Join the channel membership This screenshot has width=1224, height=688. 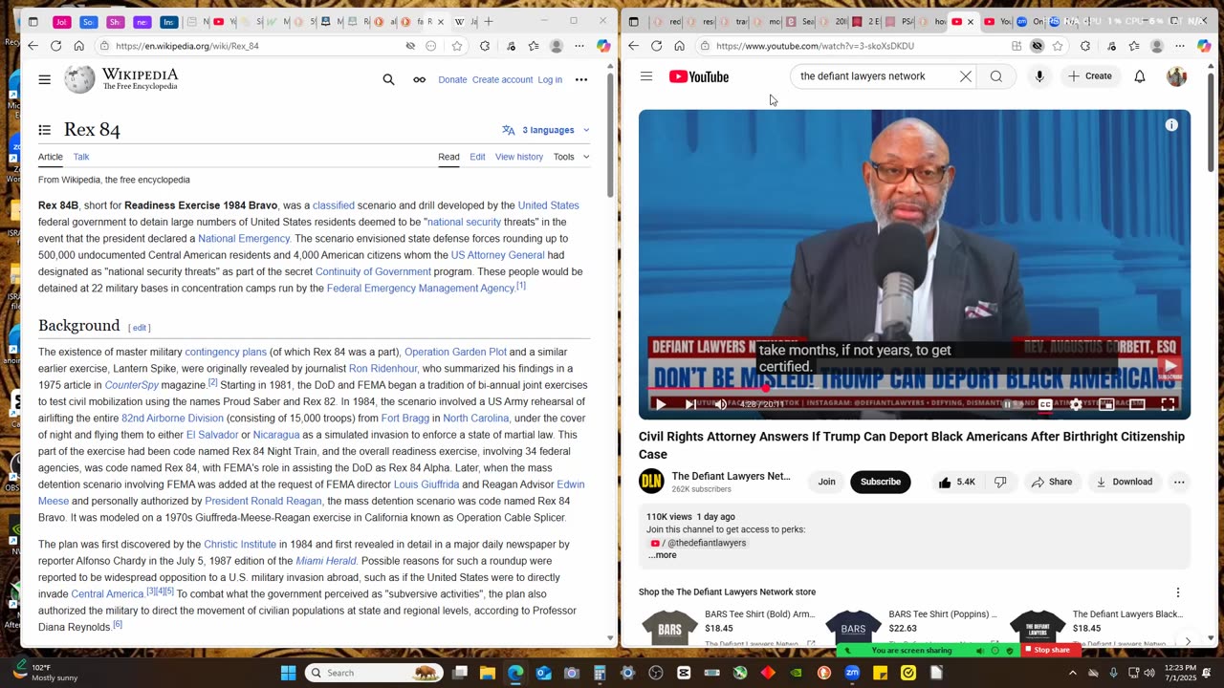(x=826, y=483)
